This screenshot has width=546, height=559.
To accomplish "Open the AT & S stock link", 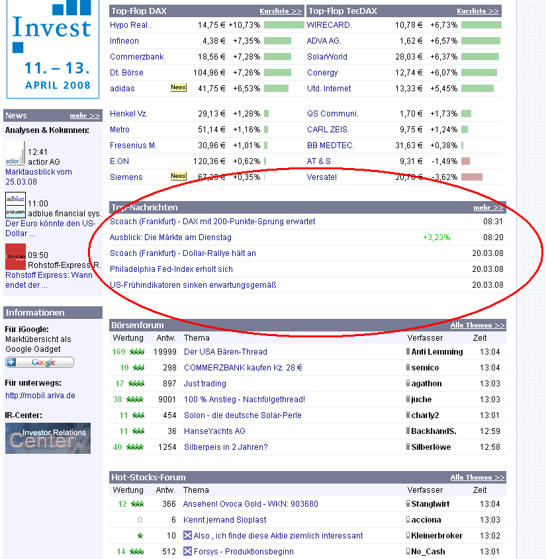I will point(319,161).
